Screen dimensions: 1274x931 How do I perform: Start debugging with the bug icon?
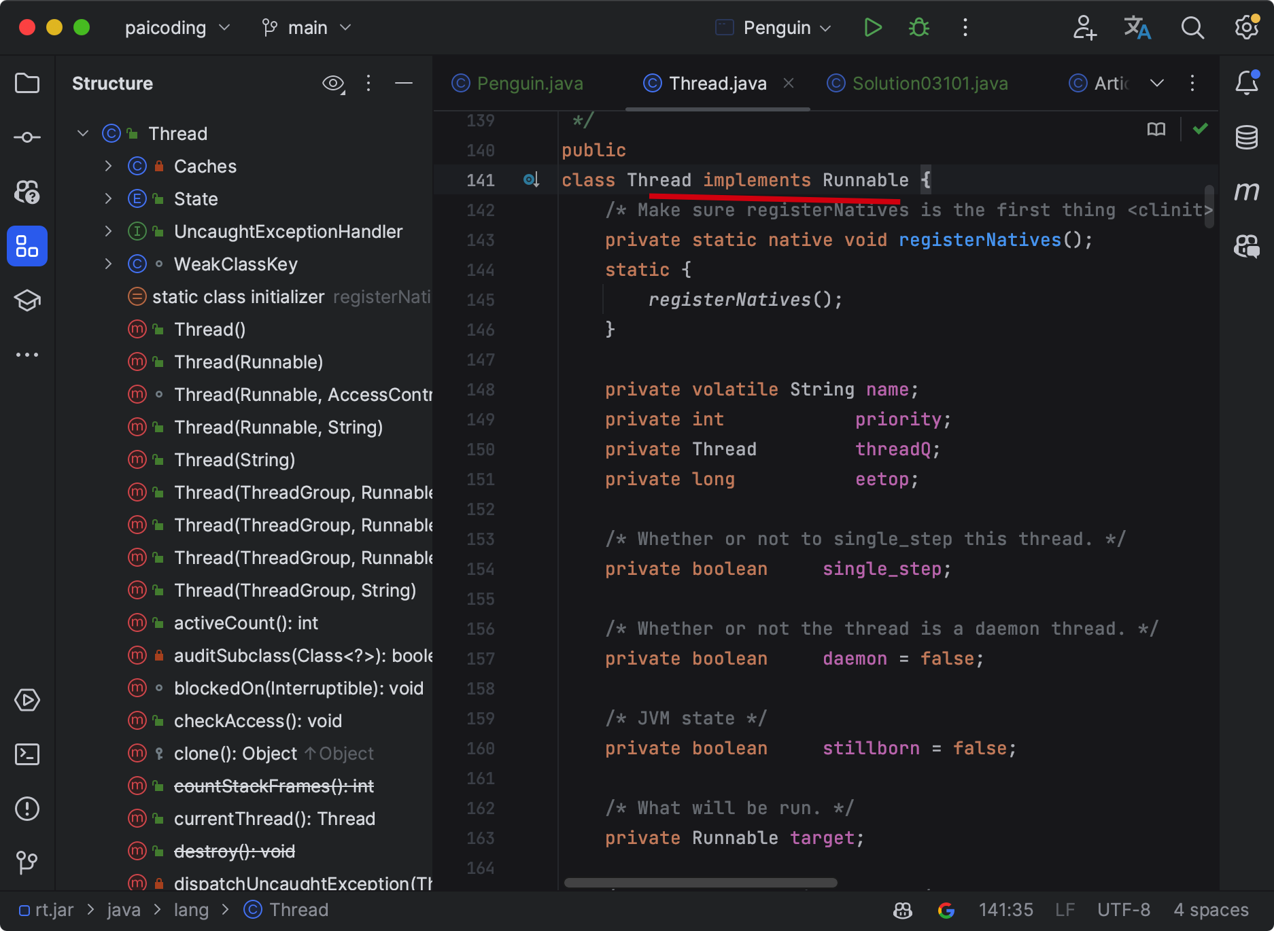(918, 28)
